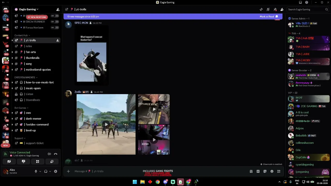This screenshot has height=186, width=331.
Task: Open microphone input options chevron
Action: tap(40, 171)
